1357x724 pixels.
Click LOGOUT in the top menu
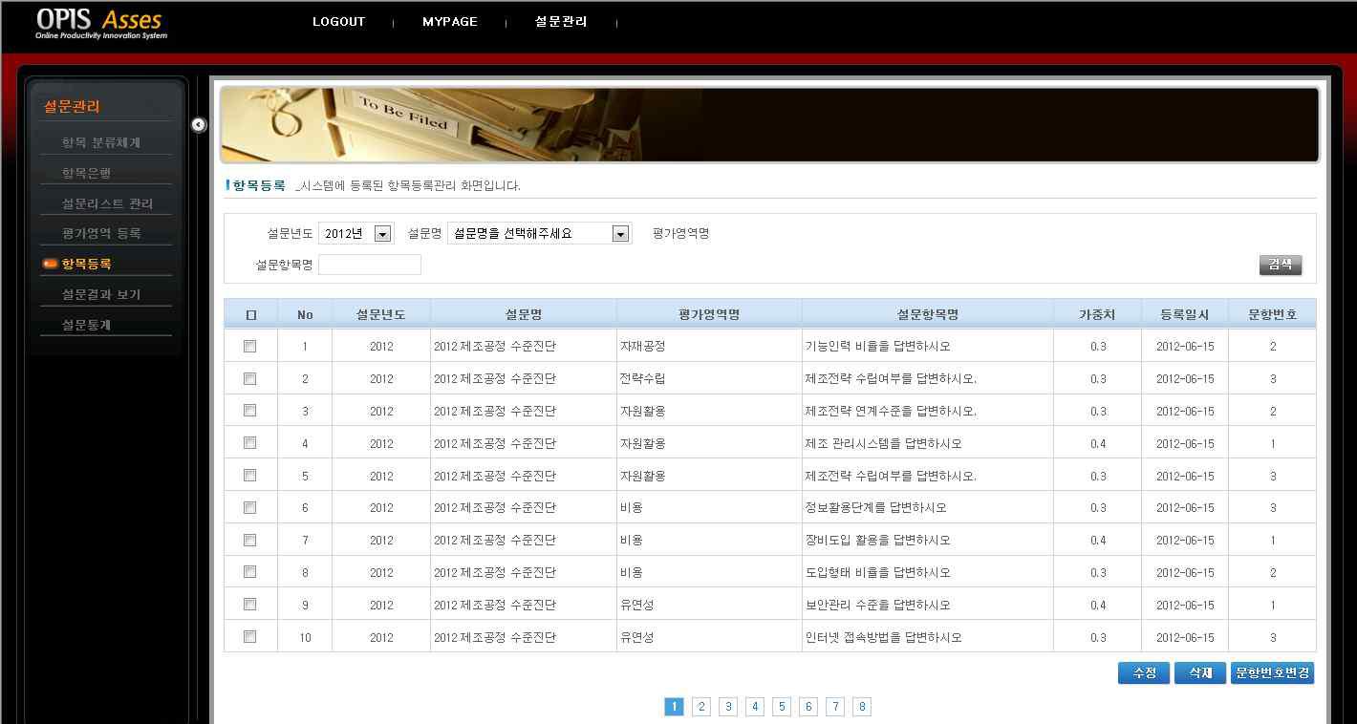[x=338, y=22]
